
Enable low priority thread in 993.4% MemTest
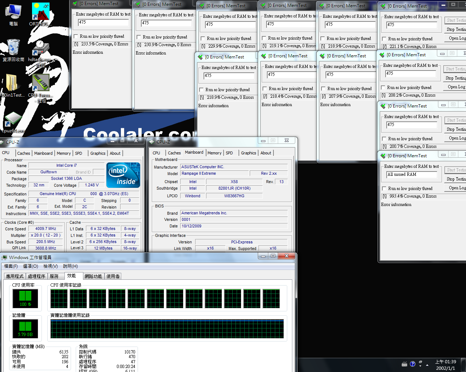click(384, 189)
